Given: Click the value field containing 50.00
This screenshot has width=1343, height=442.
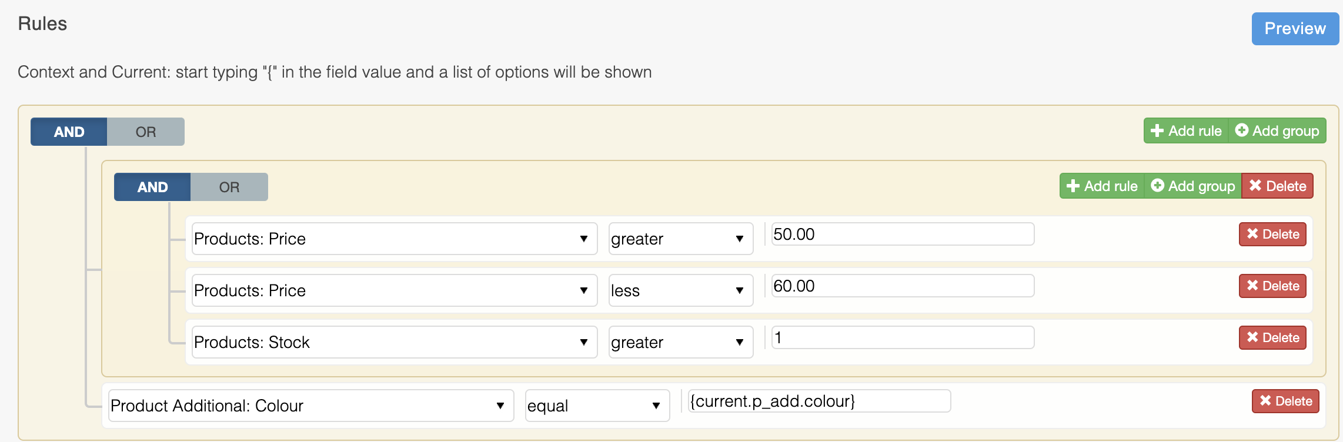Looking at the screenshot, I should coord(903,234).
